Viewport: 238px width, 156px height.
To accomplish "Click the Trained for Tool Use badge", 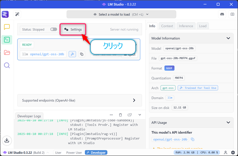I will (x=198, y=88).
